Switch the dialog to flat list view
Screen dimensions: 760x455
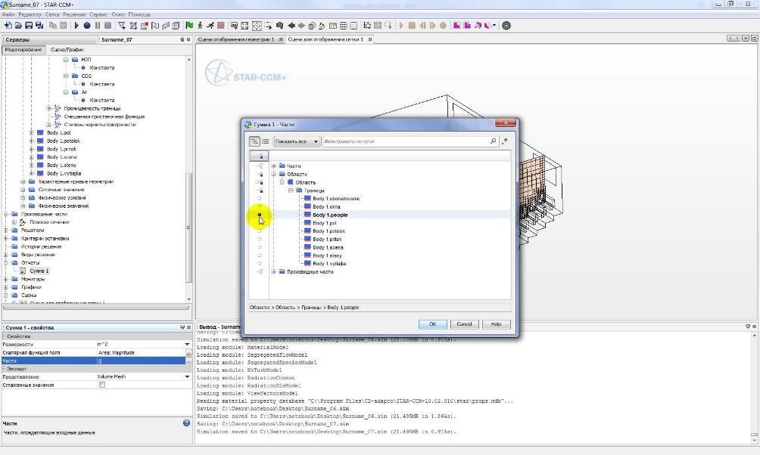coord(265,141)
